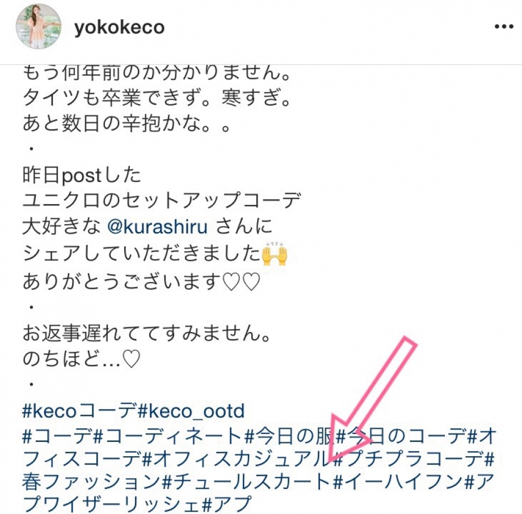Viewport: 522px width, 514px height.
Task: Tap the #イーハイフン hashtag
Action: pos(398,481)
